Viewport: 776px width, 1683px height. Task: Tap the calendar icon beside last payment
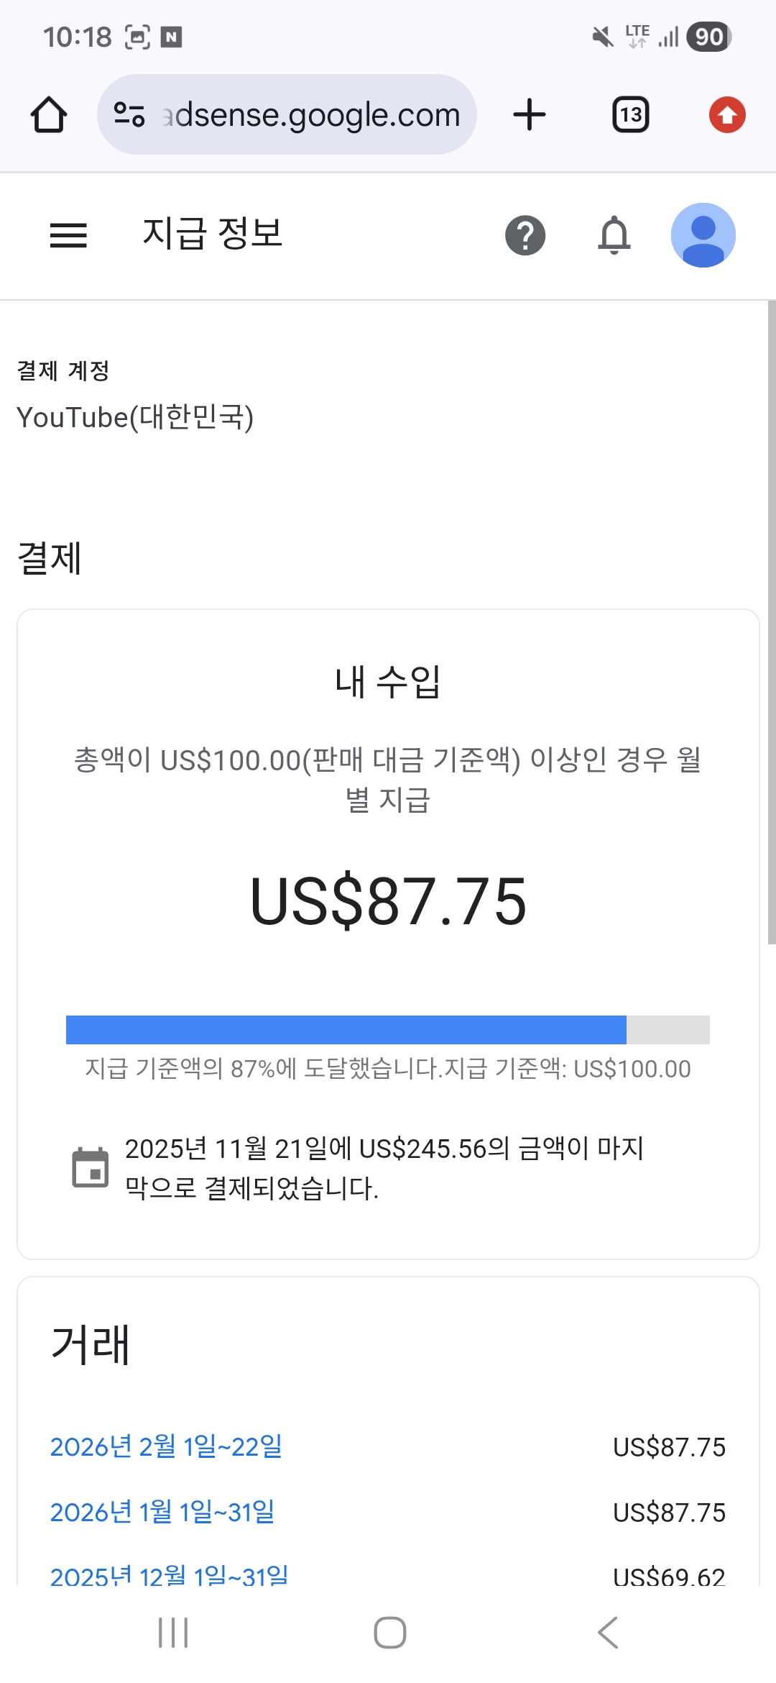tap(91, 1167)
